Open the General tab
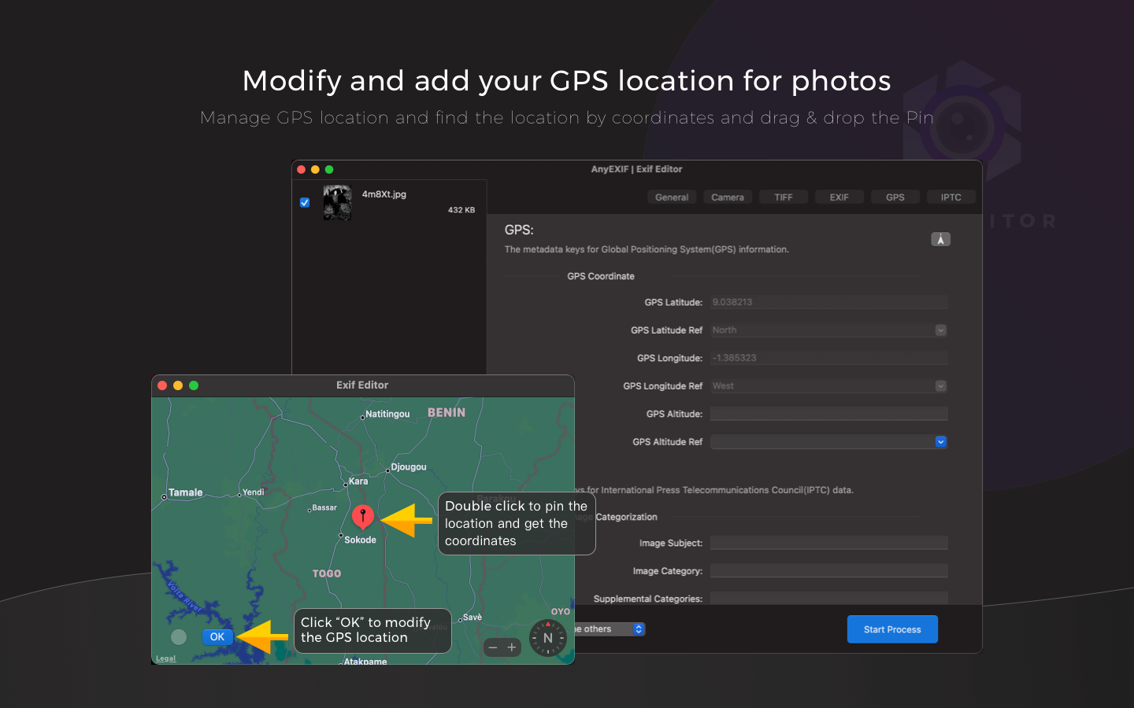 click(x=672, y=197)
